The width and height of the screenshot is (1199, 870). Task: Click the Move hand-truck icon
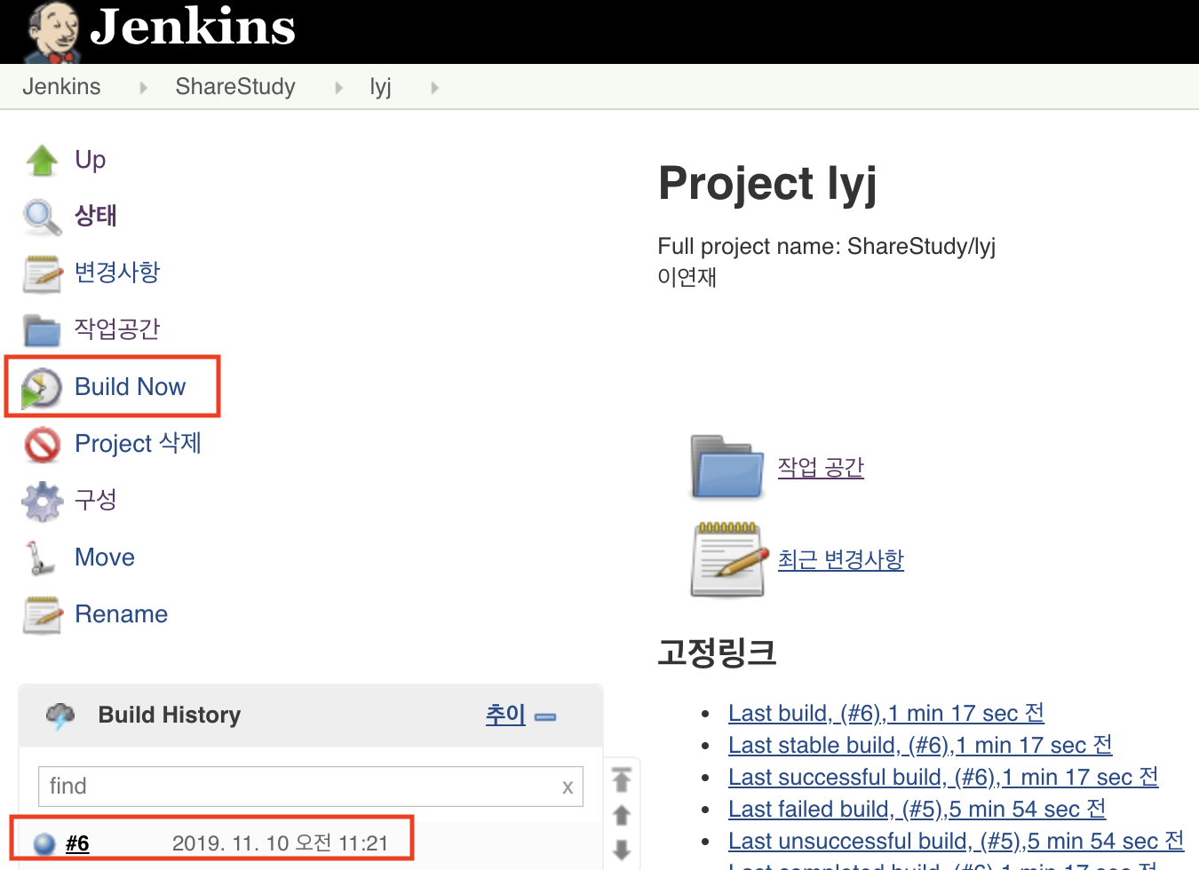[39, 558]
